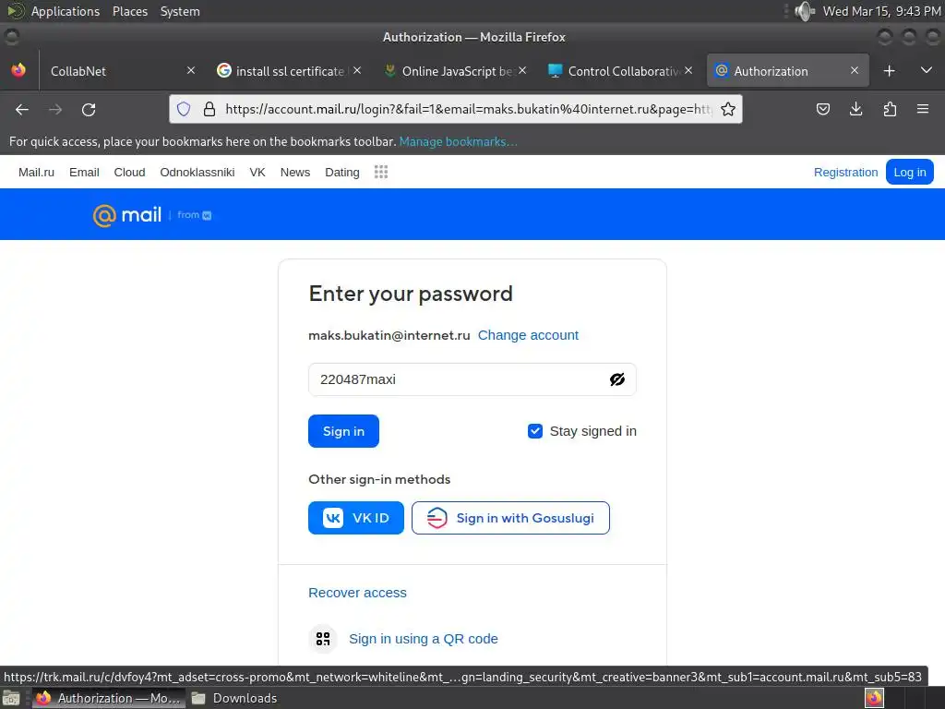Sign in with VK ID button
Image resolution: width=945 pixels, height=709 pixels.
[356, 518]
